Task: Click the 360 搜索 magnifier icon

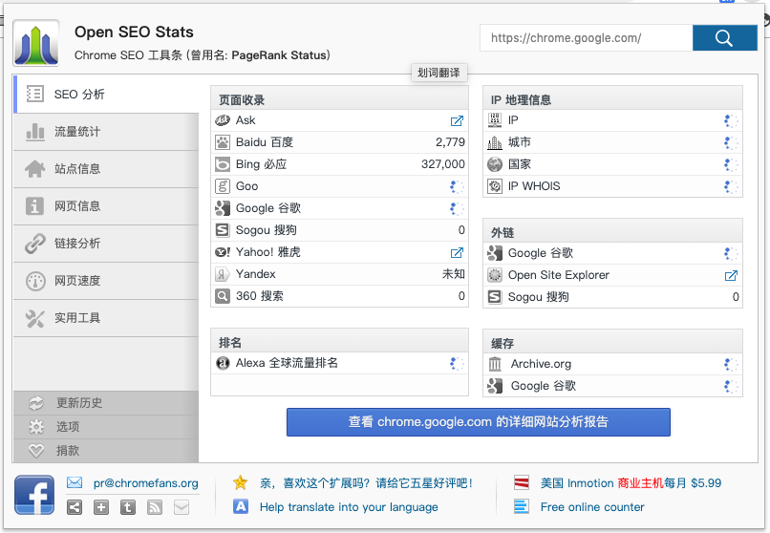Action: tap(223, 296)
